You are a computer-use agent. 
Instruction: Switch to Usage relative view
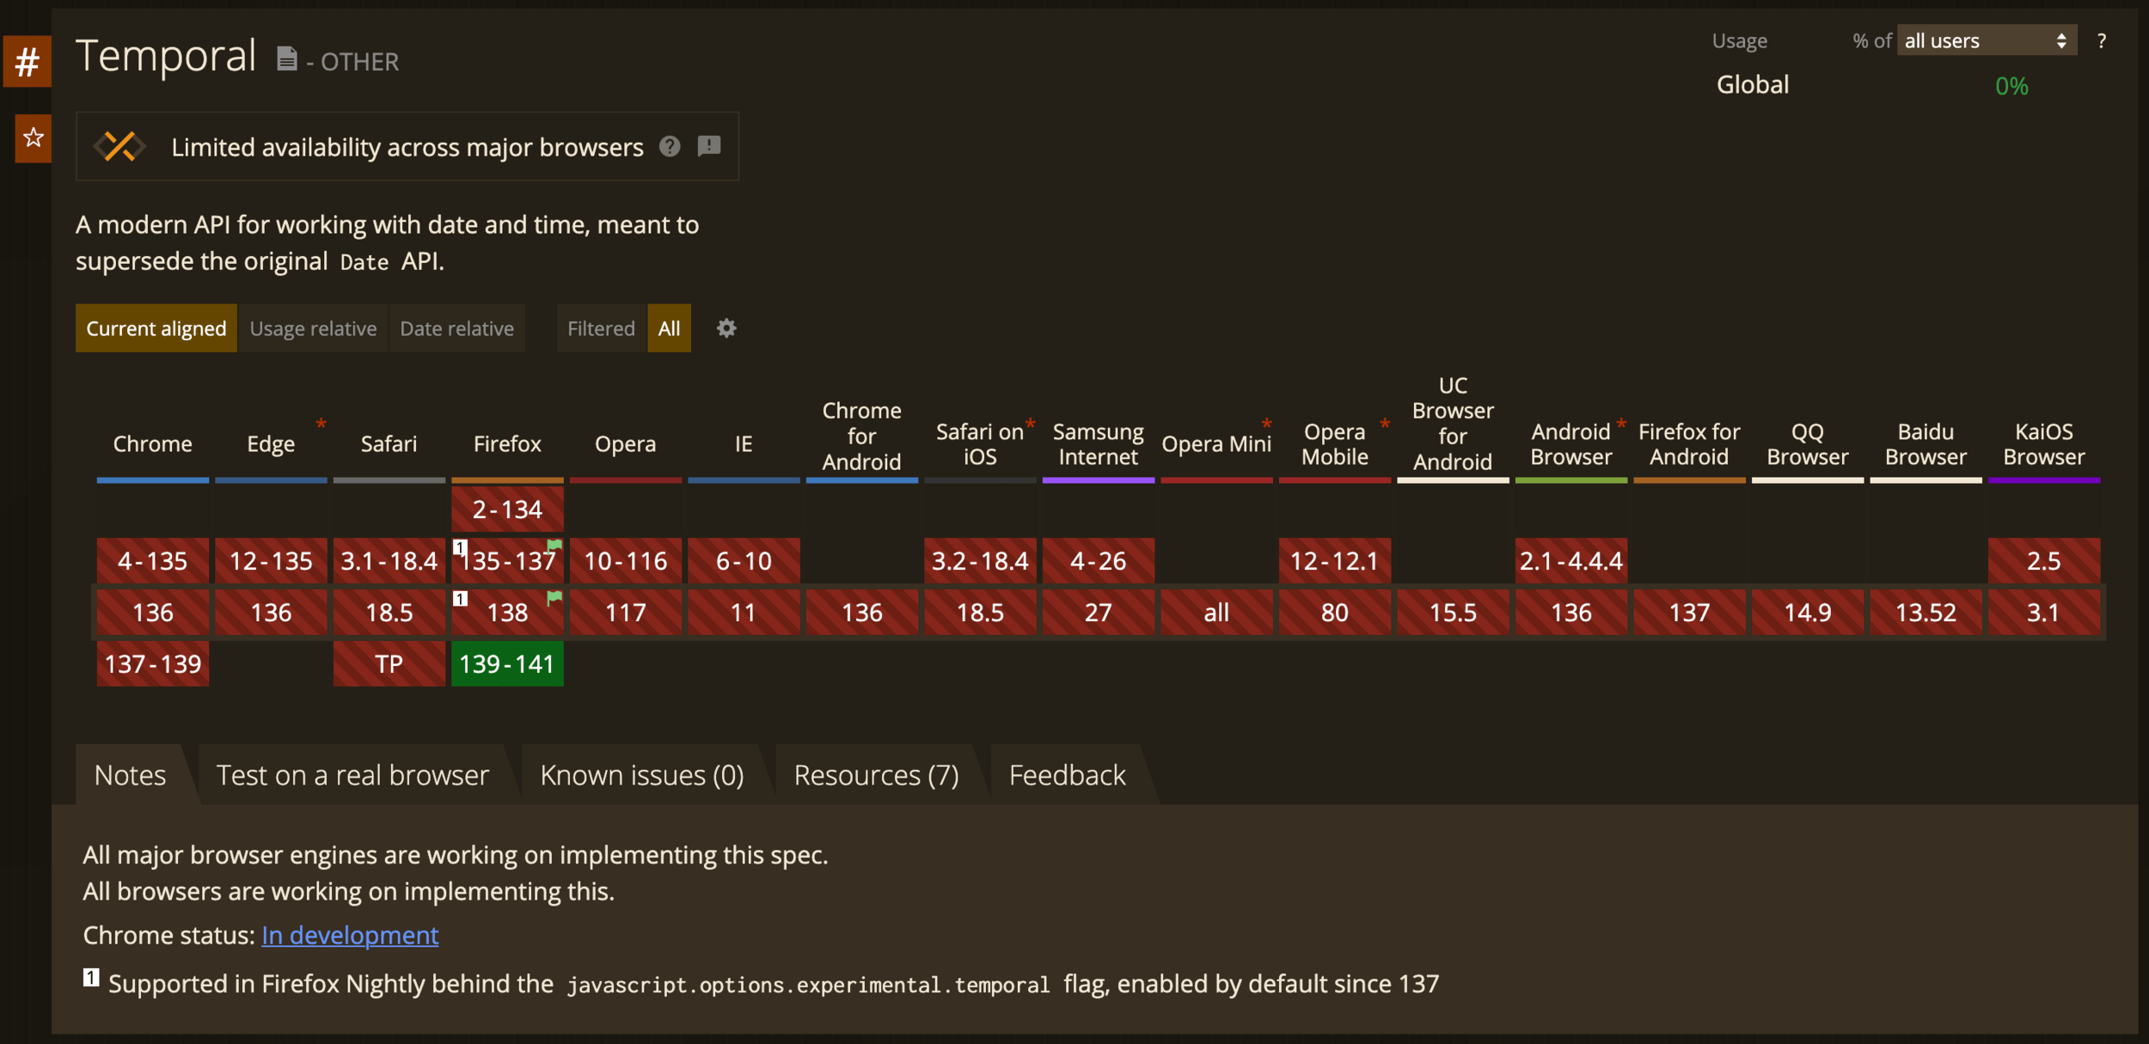313,328
